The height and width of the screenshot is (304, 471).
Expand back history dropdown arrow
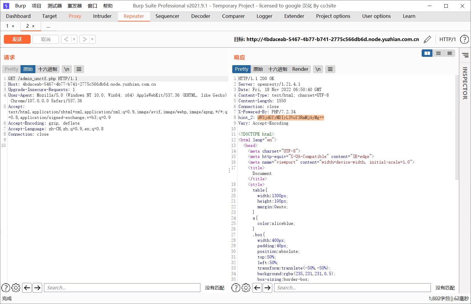click(74, 39)
